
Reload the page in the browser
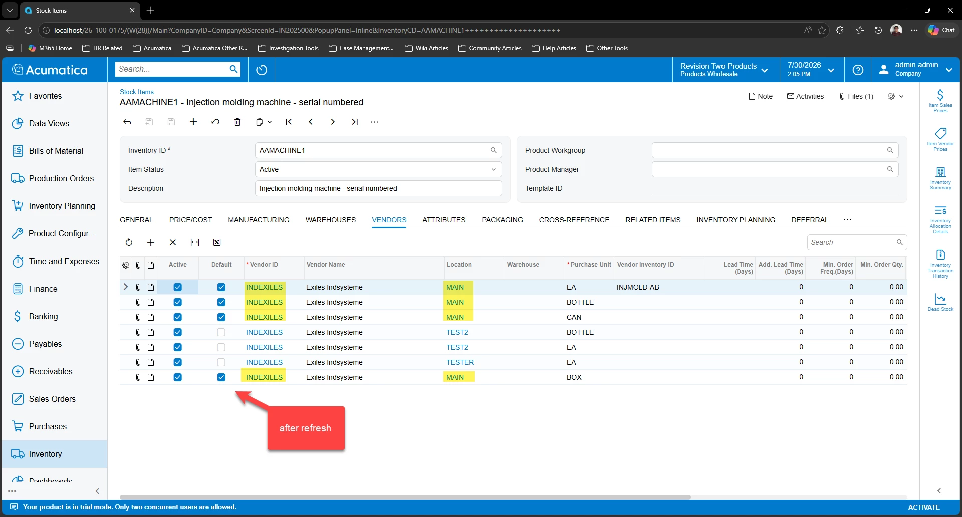click(28, 30)
